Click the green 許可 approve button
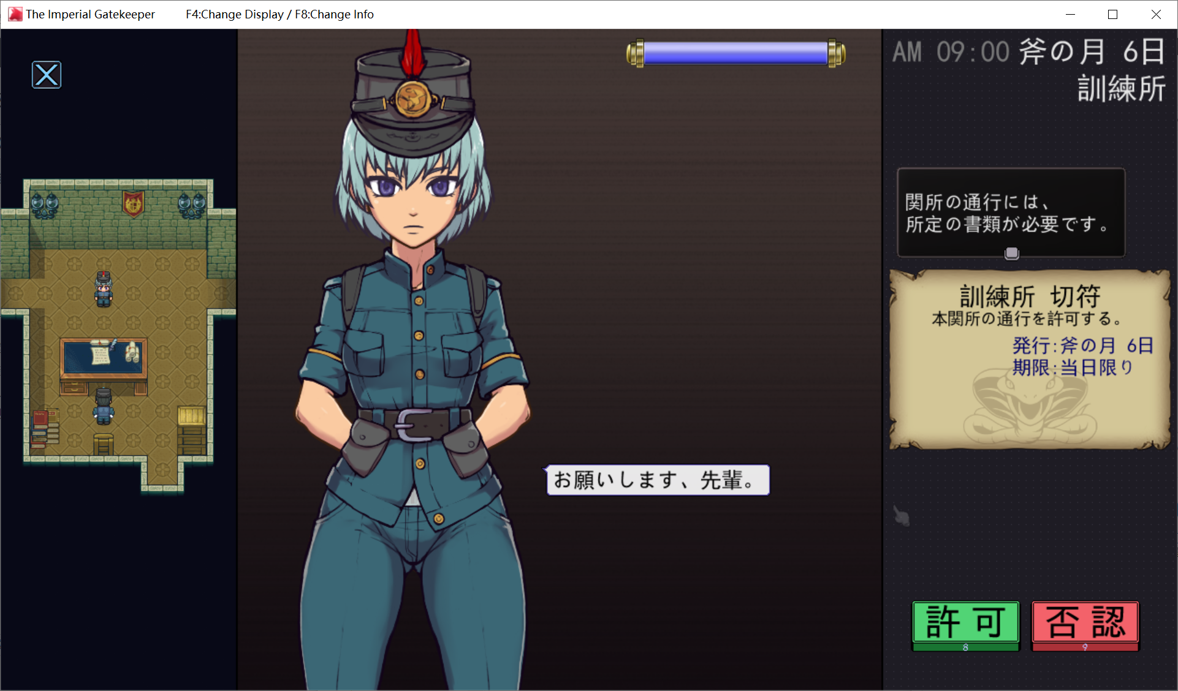Screen dimensions: 1178x691 tap(965, 625)
